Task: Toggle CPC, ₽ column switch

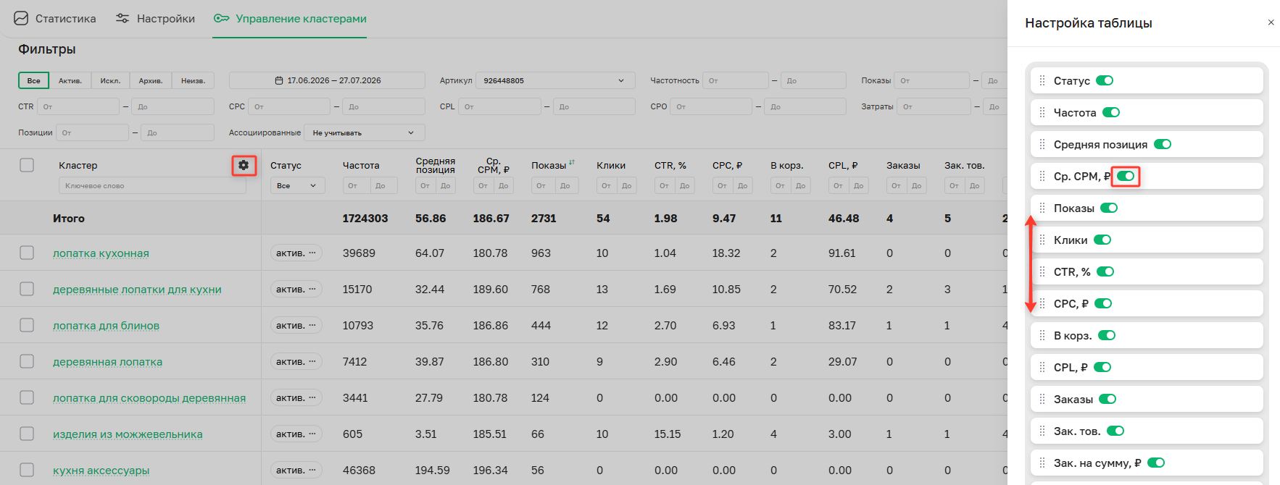Action: (1103, 303)
